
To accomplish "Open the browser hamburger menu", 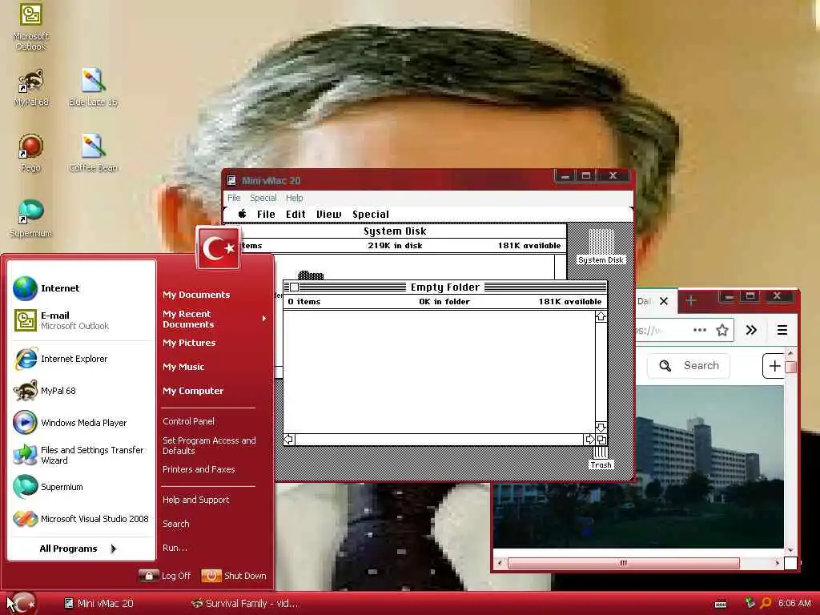I will [782, 330].
